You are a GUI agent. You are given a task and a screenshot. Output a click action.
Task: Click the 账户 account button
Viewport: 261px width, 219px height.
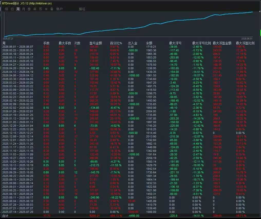tap(59, 9)
